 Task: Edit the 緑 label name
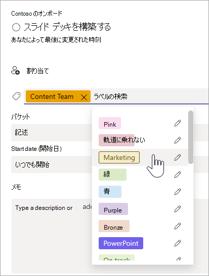pyautogui.click(x=178, y=175)
